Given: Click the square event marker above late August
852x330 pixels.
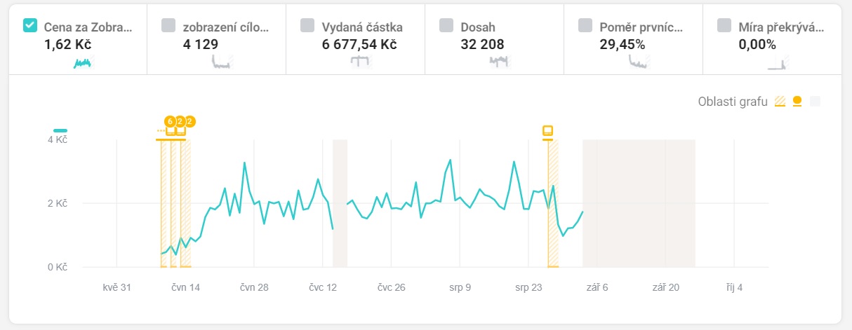Looking at the screenshot, I should [x=547, y=130].
